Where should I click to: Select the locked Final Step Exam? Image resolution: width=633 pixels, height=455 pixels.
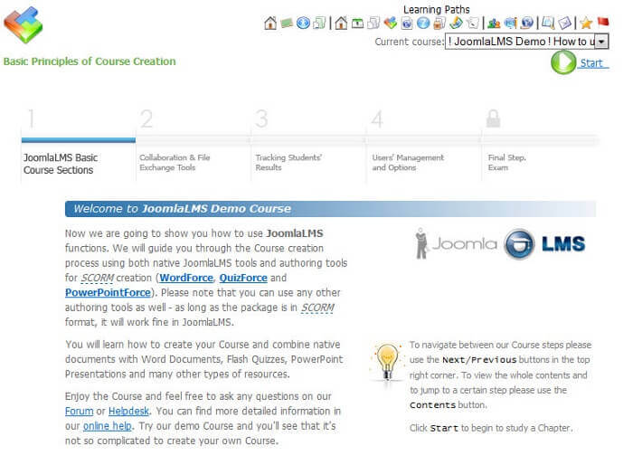(506, 162)
